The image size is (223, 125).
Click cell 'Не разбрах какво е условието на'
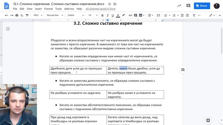tap(135, 94)
